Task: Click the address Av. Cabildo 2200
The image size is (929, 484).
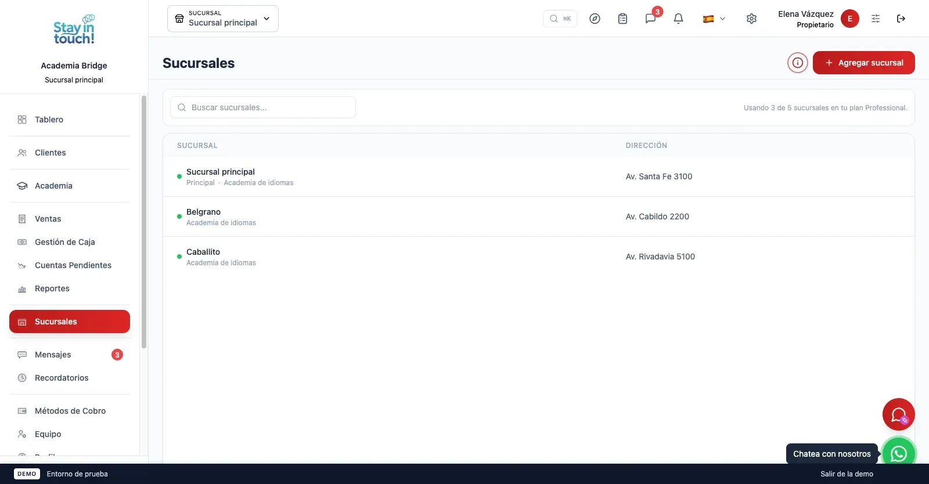Action: point(657,216)
